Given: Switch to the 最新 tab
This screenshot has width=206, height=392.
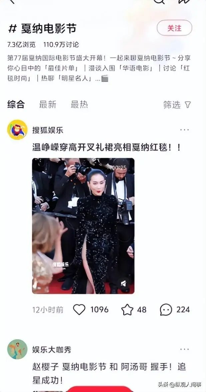Looking at the screenshot, I should 48,104.
